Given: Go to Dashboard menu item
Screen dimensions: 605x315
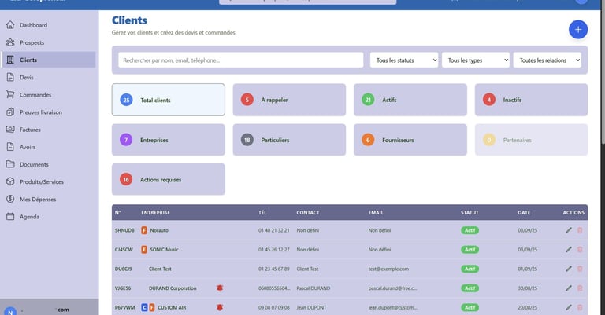Looking at the screenshot, I should [x=49, y=25].
